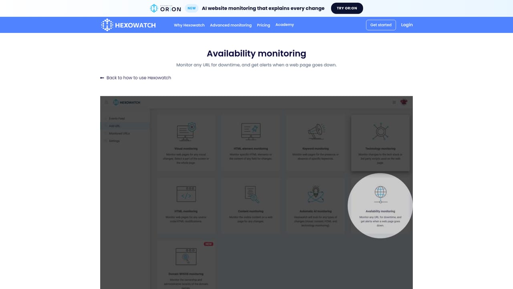Click the red NEW badge on the WHOIS card

point(208,244)
